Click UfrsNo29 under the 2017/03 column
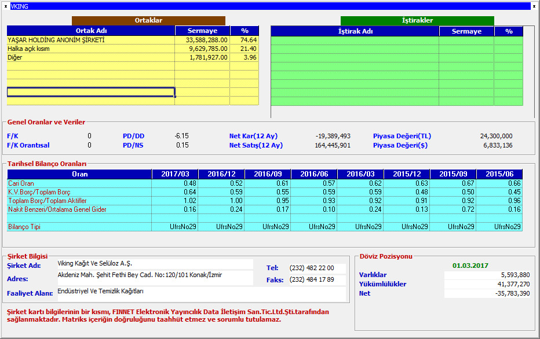Screen dimensions: 540x339 [x=183, y=227]
